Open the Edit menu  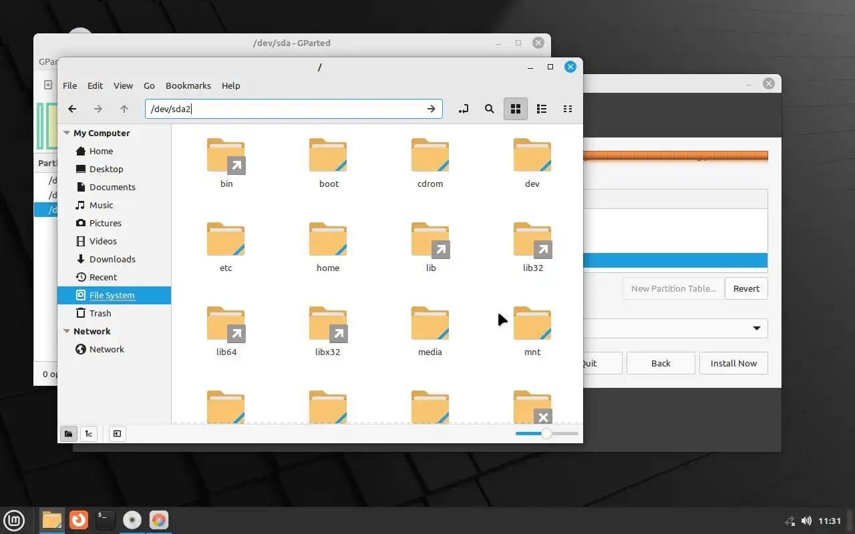click(96, 85)
